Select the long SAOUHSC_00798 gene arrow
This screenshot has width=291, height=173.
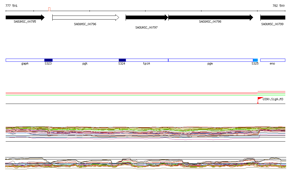[211, 18]
